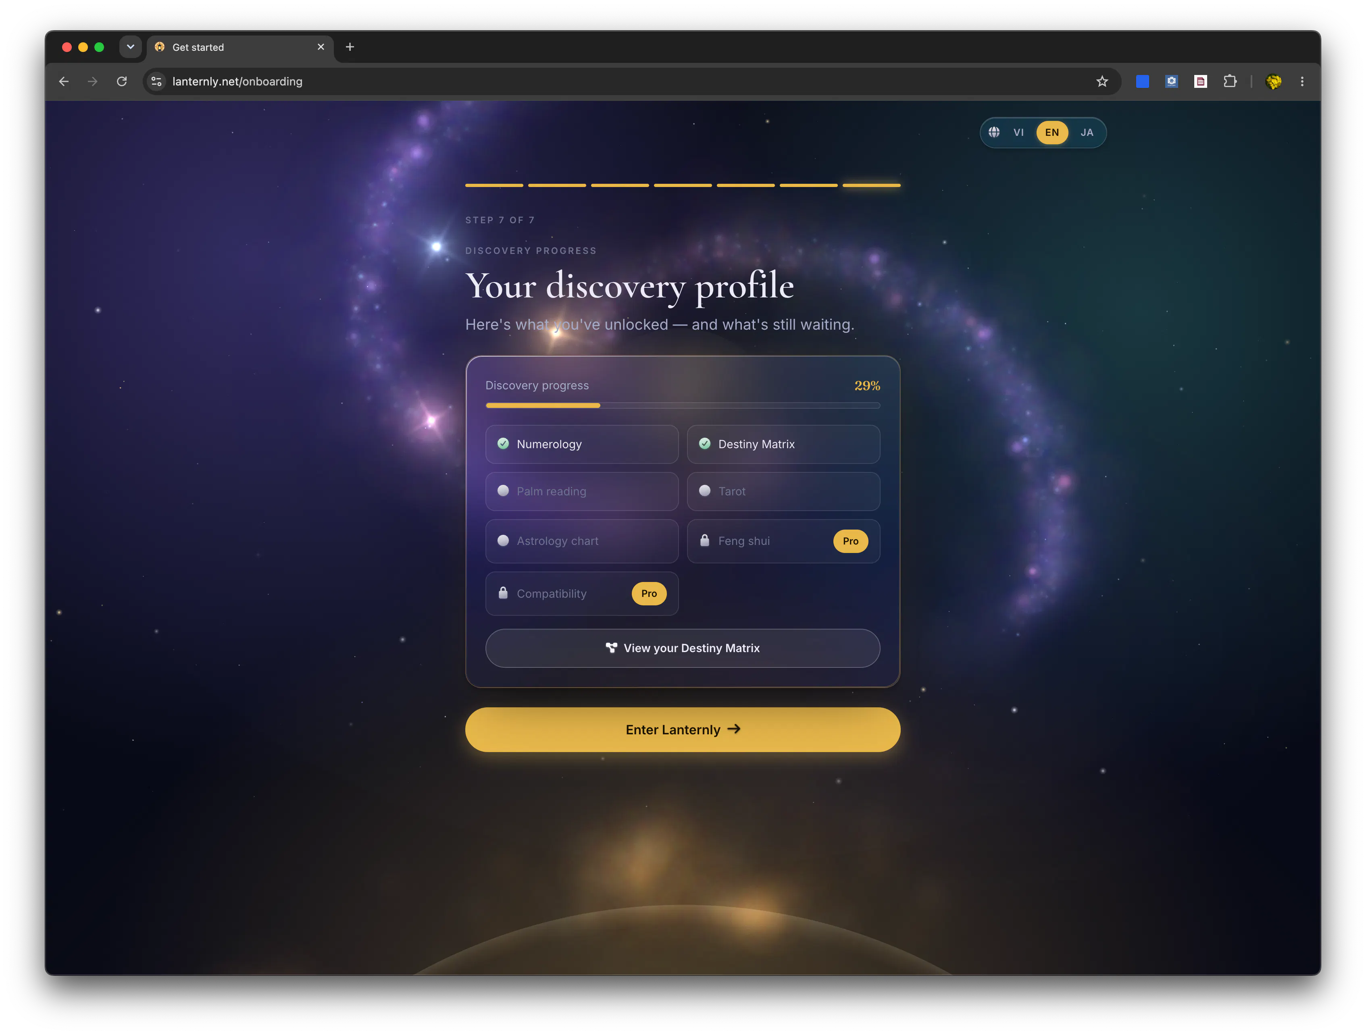Close the Get started tab
This screenshot has height=1035, width=1366.
point(321,47)
